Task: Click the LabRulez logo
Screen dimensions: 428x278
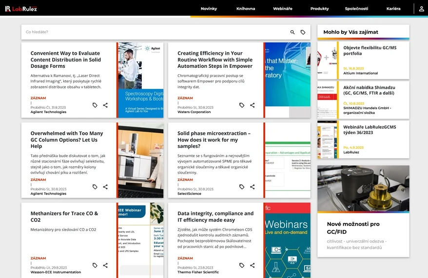Action: 21,9
